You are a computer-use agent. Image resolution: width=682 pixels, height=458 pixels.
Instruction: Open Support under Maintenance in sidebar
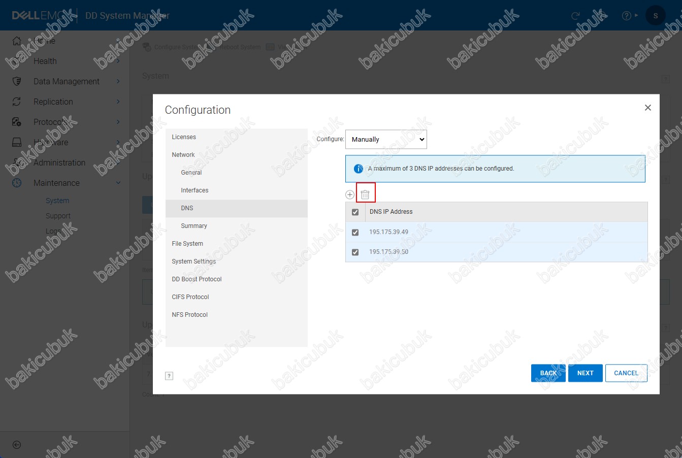point(58,216)
